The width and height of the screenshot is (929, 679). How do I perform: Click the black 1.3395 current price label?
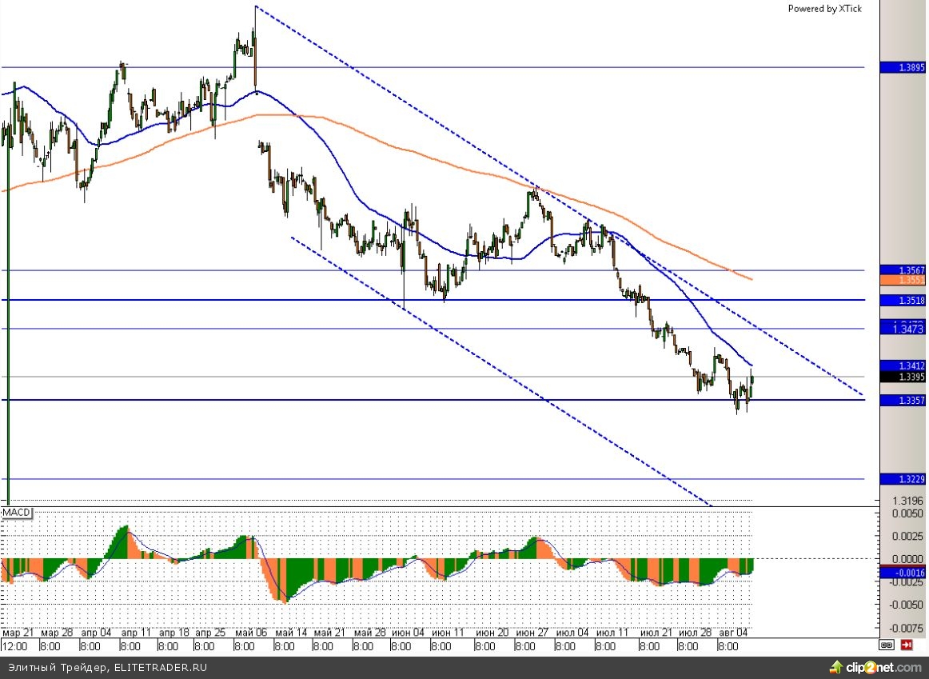pyautogui.click(x=902, y=377)
